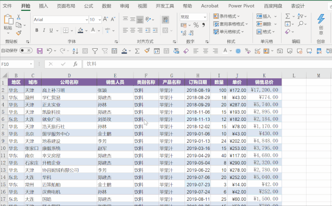332x206 pixels.
Task: Toggle right horizontal alignment button
Action: click(x=140, y=31)
